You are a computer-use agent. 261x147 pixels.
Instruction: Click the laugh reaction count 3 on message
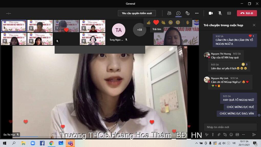[x=244, y=64]
